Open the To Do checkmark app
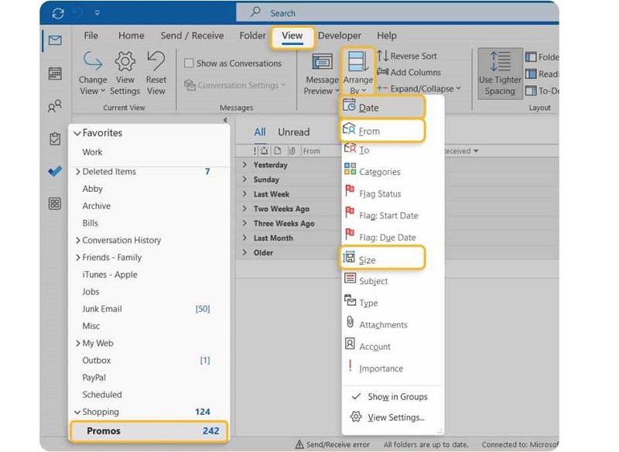 (x=55, y=171)
